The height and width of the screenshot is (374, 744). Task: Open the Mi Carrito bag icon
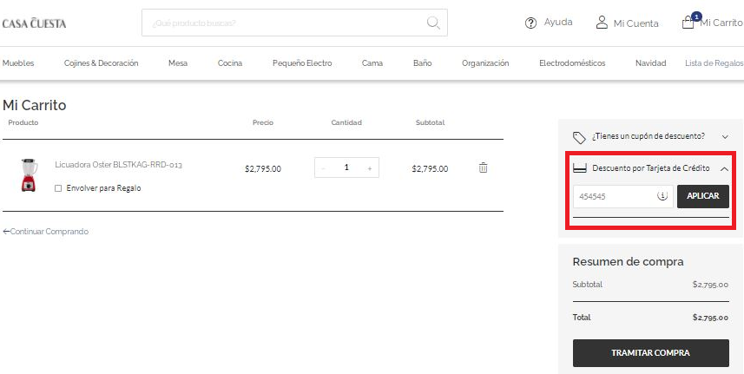pyautogui.click(x=688, y=23)
